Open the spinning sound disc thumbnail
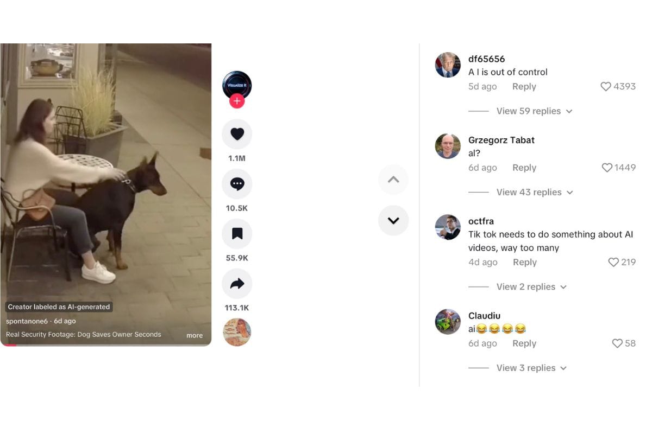Screen dimensions: 652x434 click(237, 332)
